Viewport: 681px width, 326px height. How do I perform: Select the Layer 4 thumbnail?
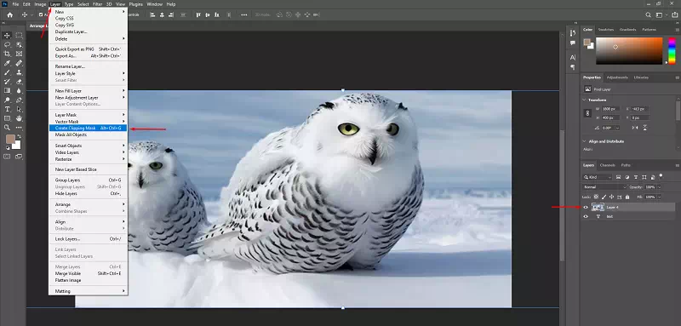598,207
